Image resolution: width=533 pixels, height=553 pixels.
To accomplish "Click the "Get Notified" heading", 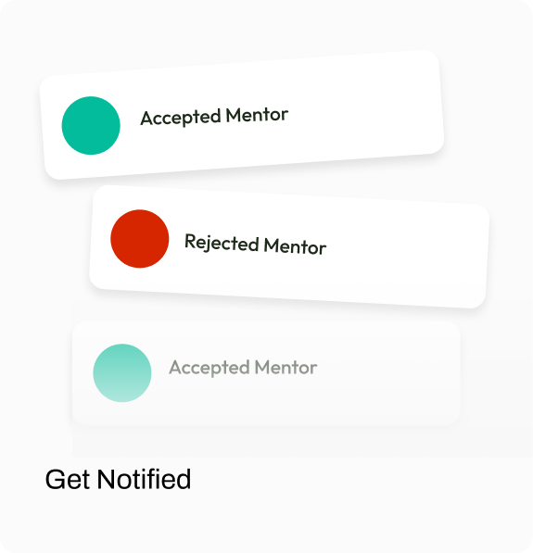I will pos(118,479).
